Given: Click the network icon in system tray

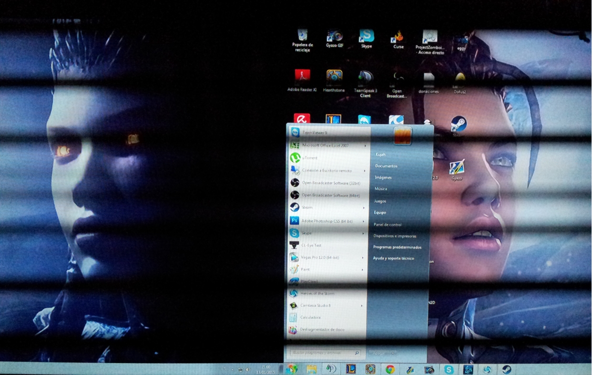Looking at the screenshot, I should click(240, 369).
